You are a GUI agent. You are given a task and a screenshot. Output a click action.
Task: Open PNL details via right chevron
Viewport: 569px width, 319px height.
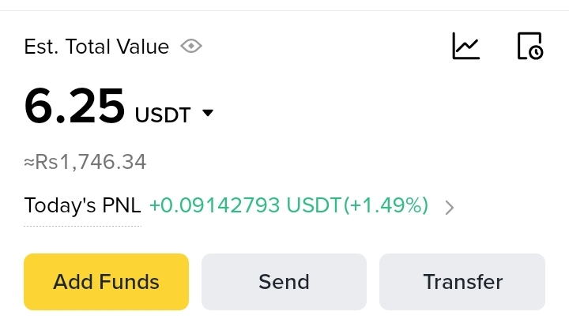click(450, 208)
